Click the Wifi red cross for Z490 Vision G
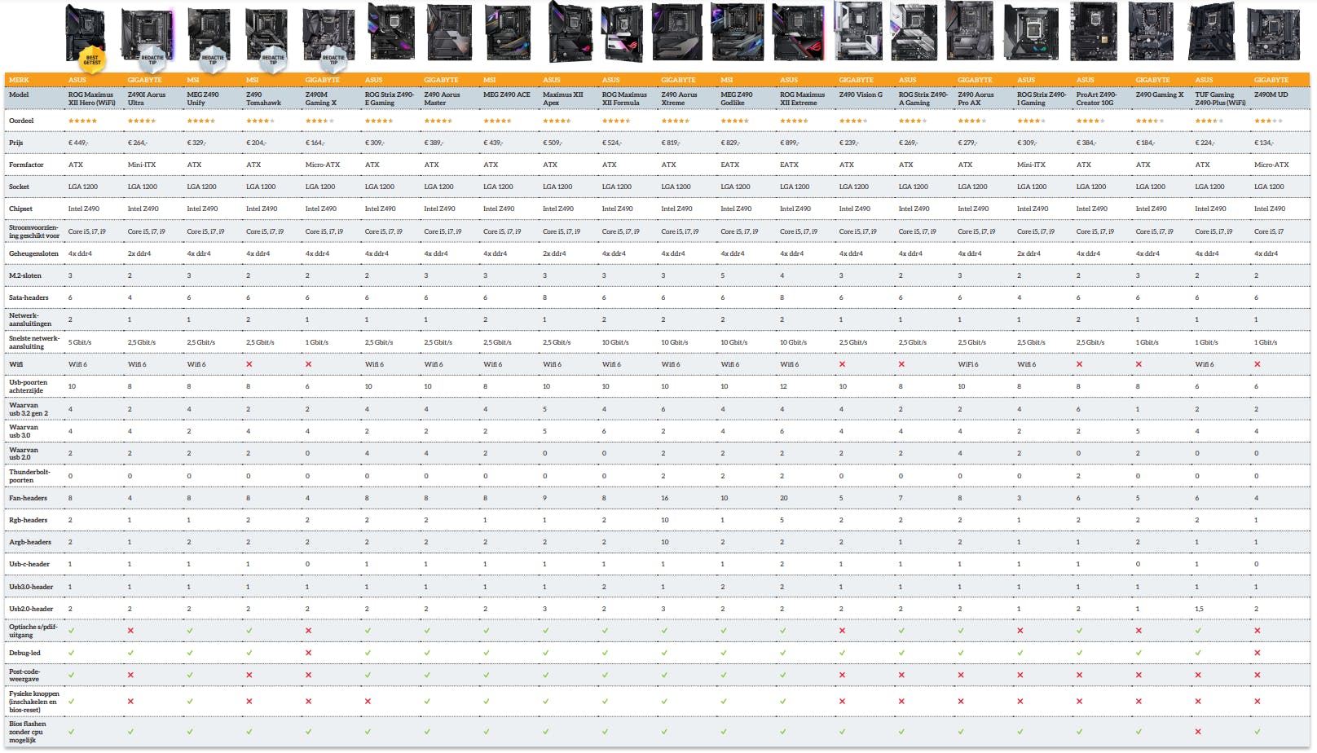Image resolution: width=1317 pixels, height=753 pixels. point(843,364)
